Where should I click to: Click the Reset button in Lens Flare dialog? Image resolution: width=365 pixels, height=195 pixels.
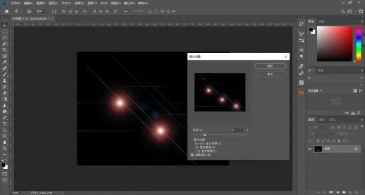(x=270, y=74)
